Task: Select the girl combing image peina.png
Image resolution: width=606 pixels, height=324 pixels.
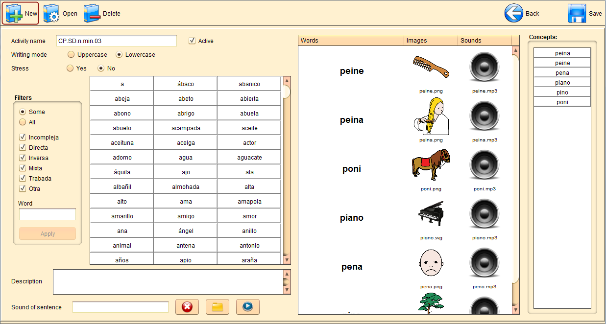Action: 431,116
